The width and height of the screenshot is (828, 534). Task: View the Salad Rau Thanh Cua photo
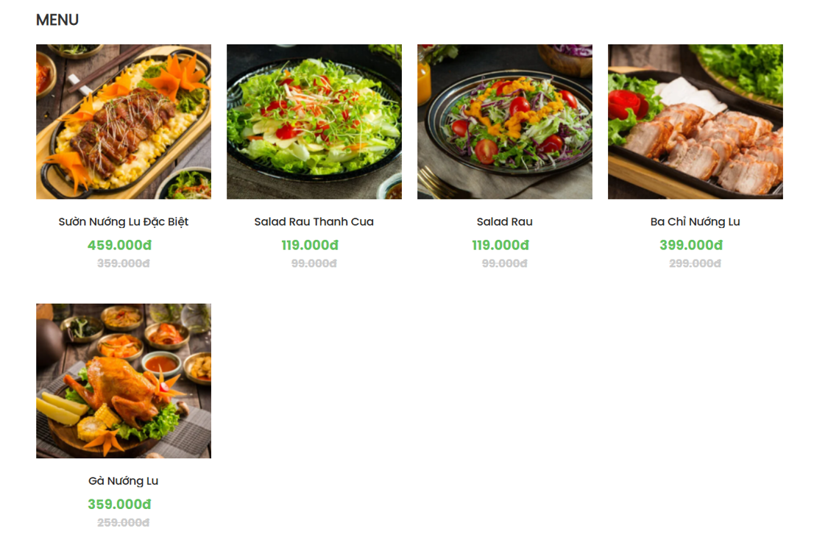(314, 121)
